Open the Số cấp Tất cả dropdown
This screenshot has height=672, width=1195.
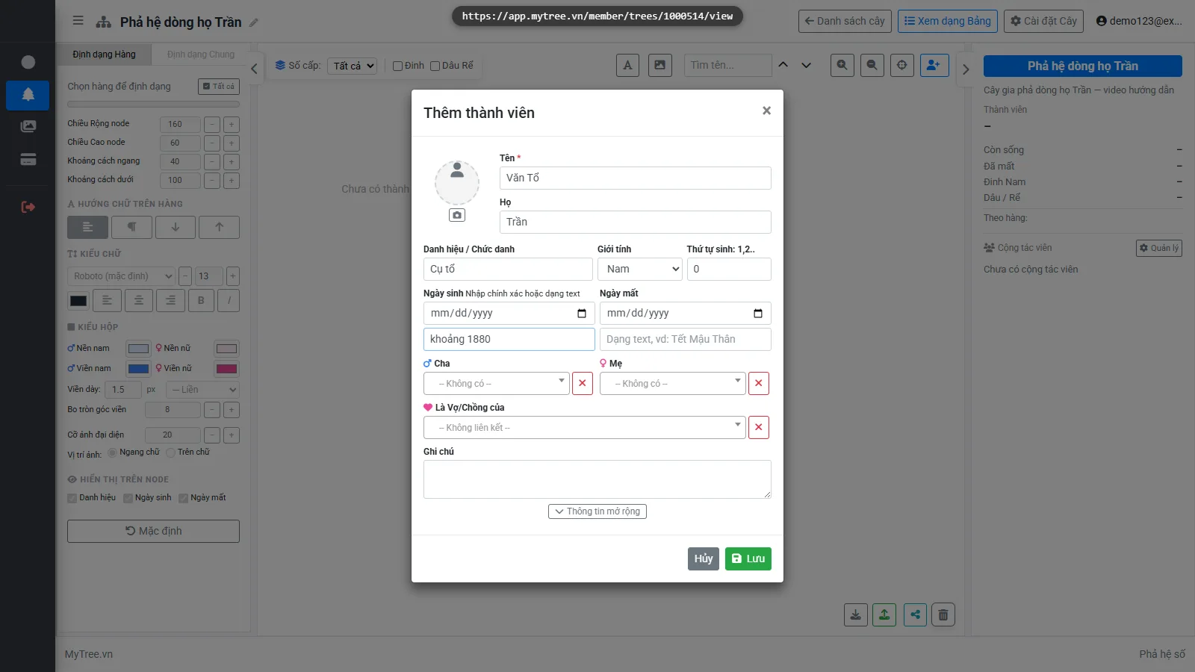352,66
